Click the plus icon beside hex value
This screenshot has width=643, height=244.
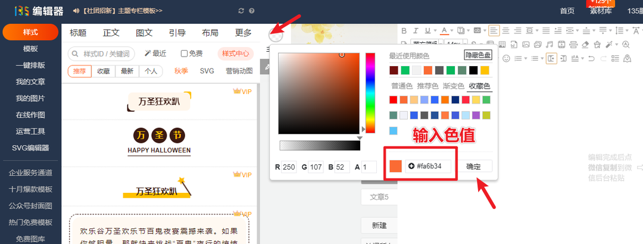411,166
